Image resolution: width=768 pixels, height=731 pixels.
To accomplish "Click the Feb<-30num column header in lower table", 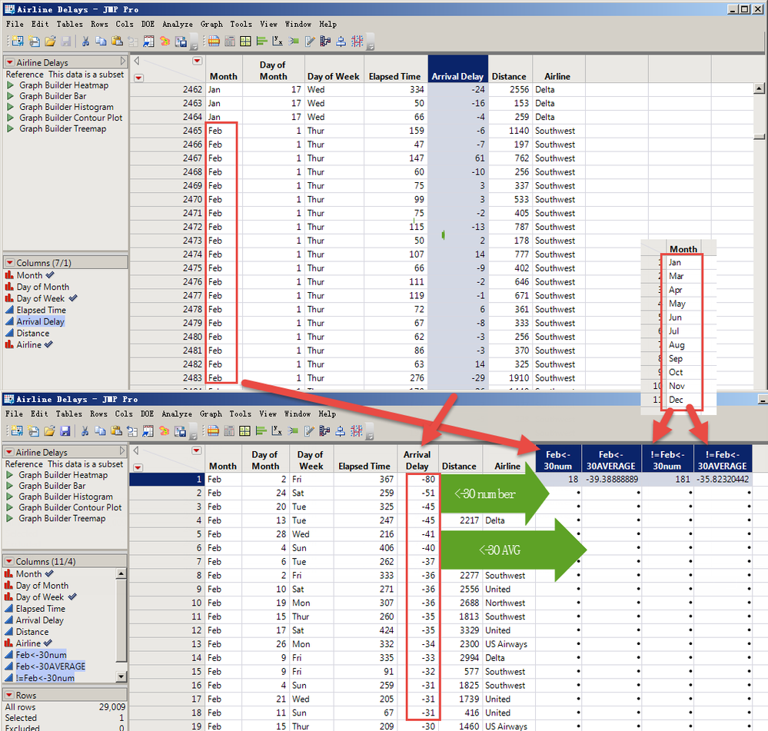I will point(558,460).
